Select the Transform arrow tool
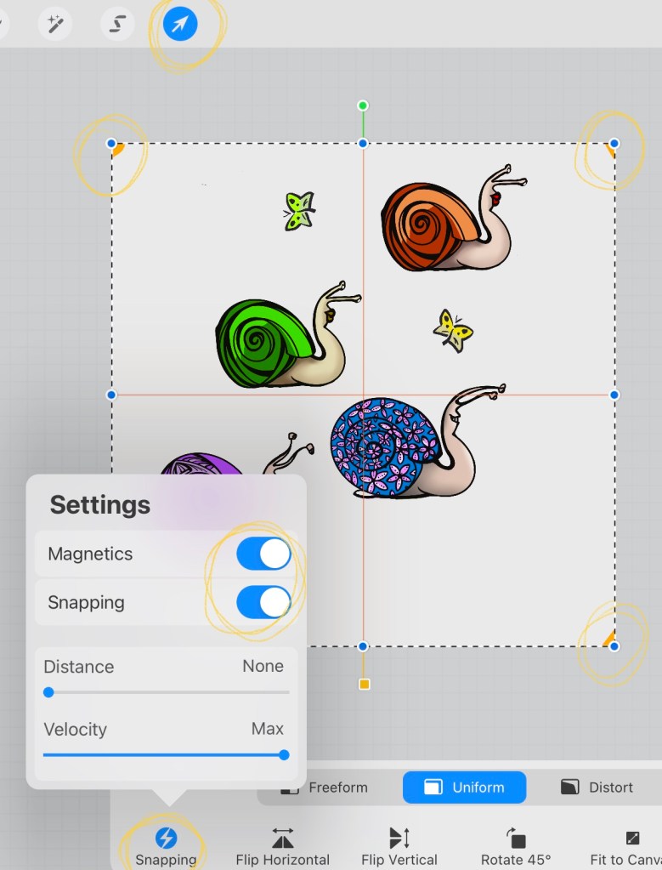Viewport: 662px width, 870px height. pyautogui.click(x=179, y=26)
